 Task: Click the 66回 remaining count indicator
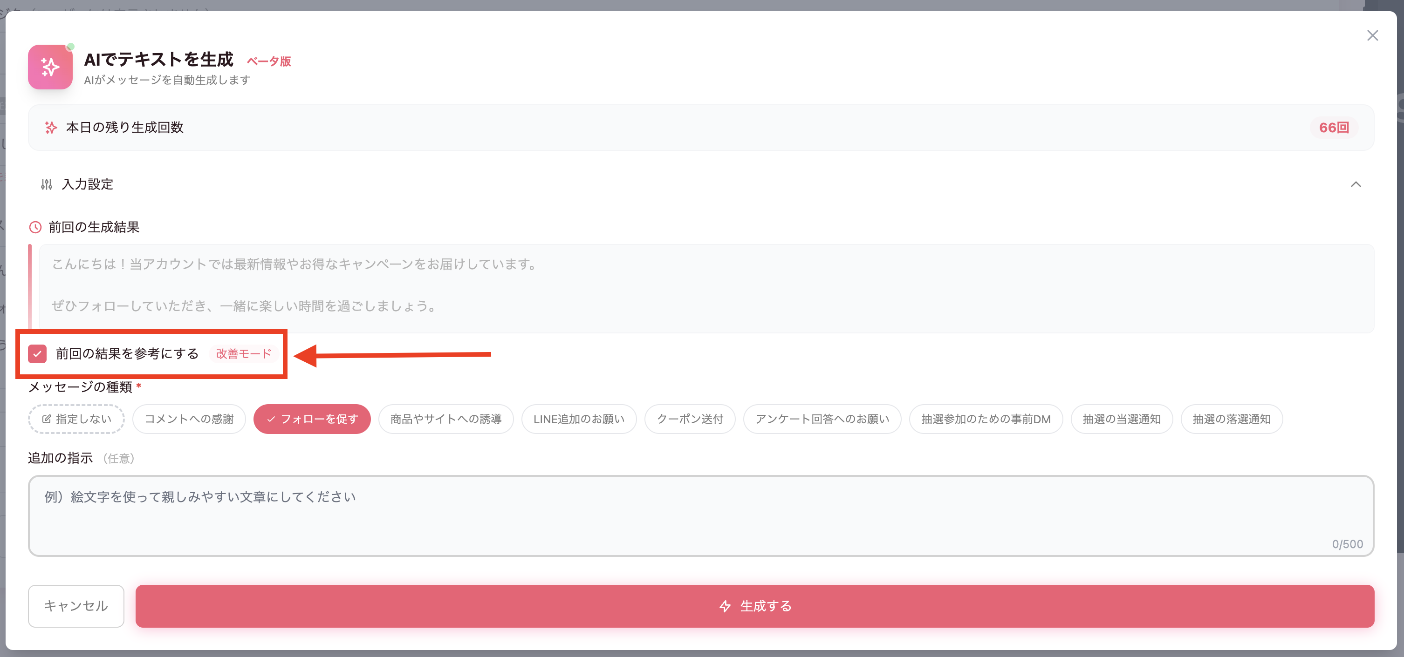click(x=1334, y=128)
